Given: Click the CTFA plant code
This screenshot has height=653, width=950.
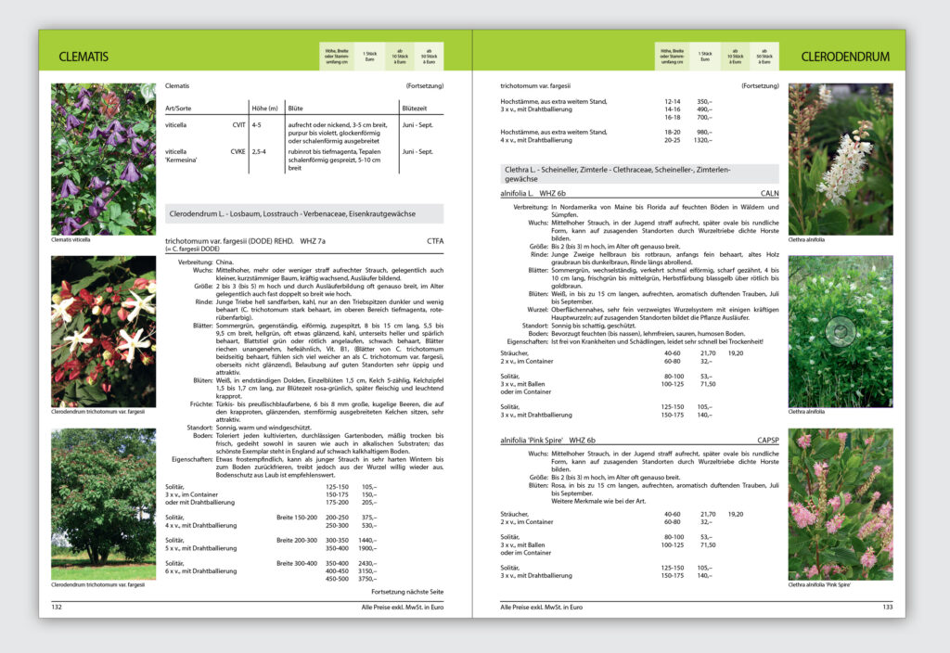Looking at the screenshot, I should tap(435, 241).
